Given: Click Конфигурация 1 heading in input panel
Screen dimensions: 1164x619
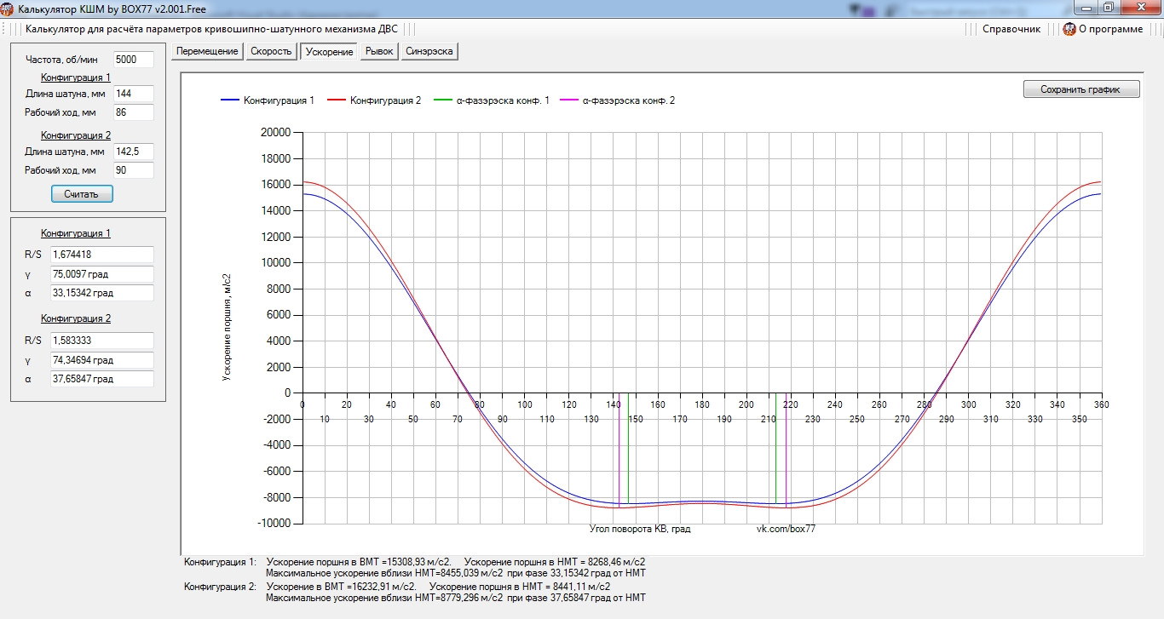Looking at the screenshot, I should (76, 77).
